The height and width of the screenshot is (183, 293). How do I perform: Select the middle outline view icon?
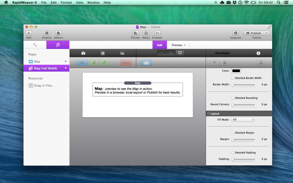[171, 53]
